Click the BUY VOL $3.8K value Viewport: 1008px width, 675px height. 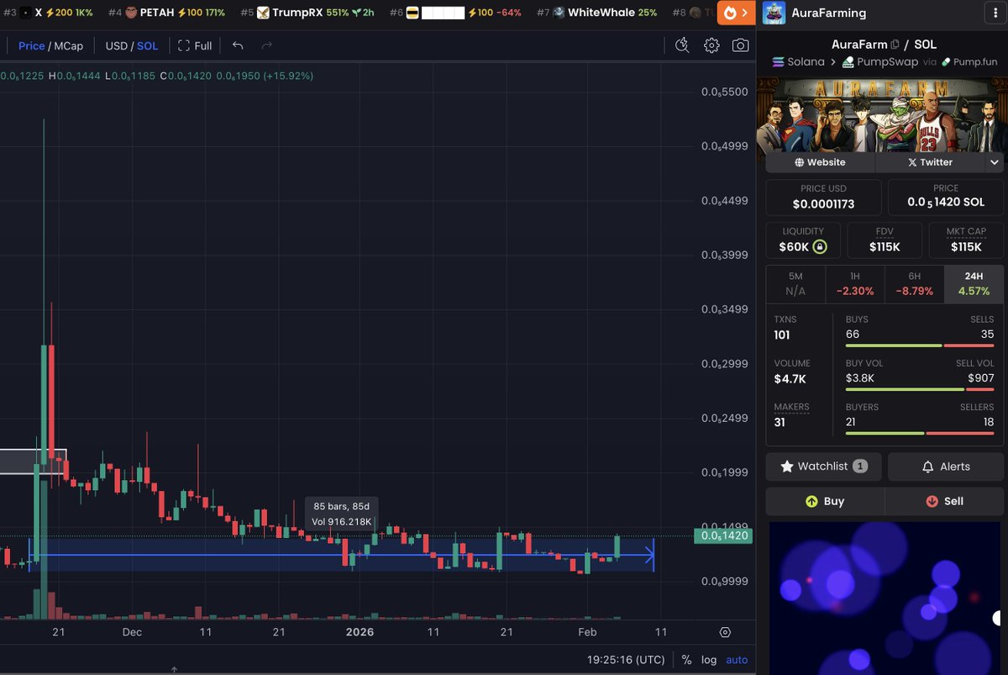[859, 378]
